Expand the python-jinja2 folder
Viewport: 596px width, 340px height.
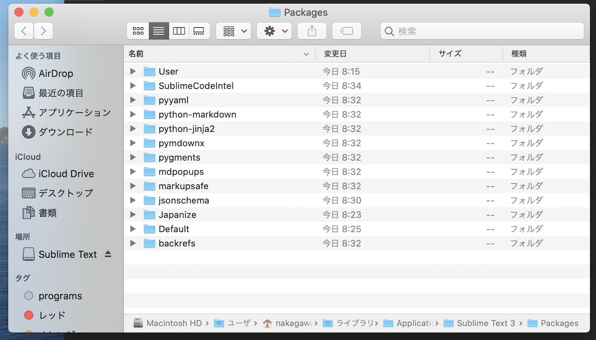click(x=133, y=129)
